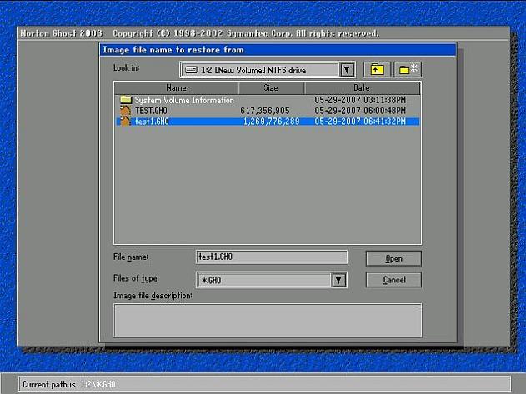Click the Image file description box

tap(268, 320)
